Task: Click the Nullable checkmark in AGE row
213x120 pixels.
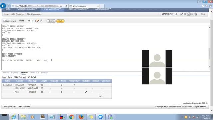Action: tap(86, 92)
